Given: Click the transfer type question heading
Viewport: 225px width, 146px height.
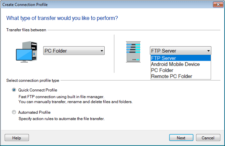Looking at the screenshot, I should [x=62, y=18].
